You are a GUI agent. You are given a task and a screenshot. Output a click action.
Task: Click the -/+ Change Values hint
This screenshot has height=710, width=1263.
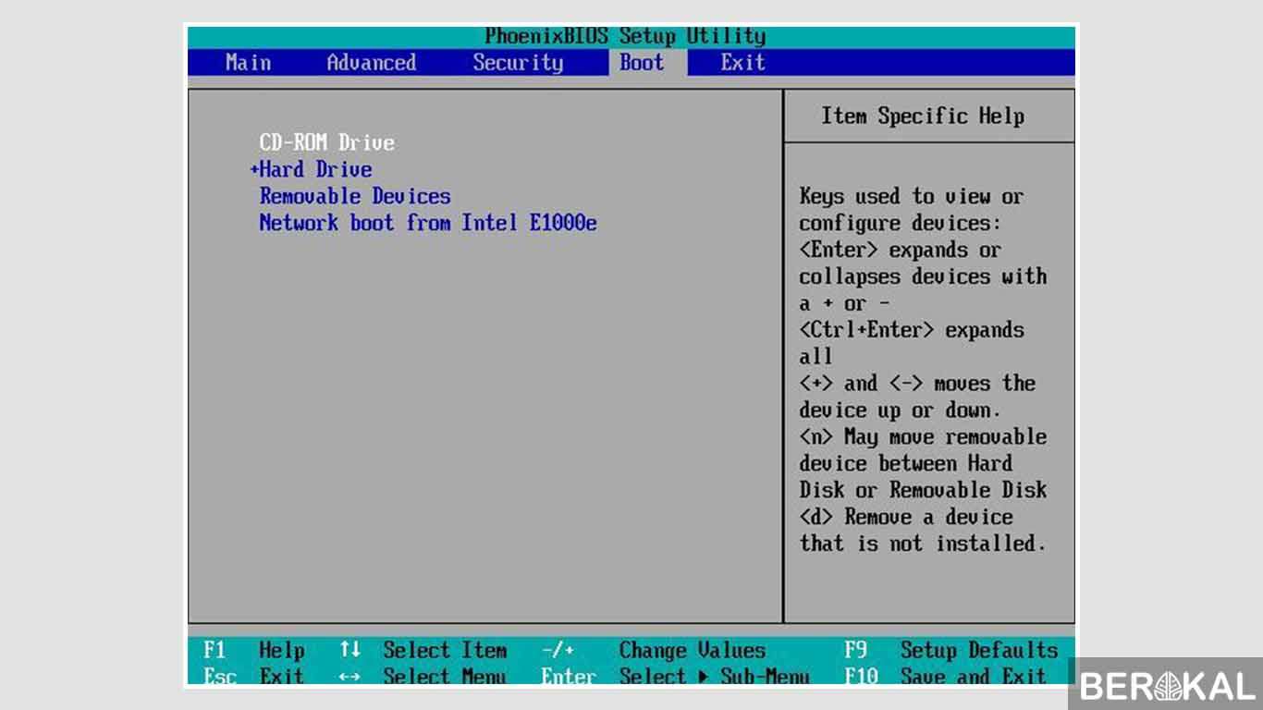654,650
